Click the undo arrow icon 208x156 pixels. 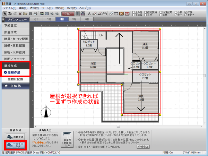point(10,14)
